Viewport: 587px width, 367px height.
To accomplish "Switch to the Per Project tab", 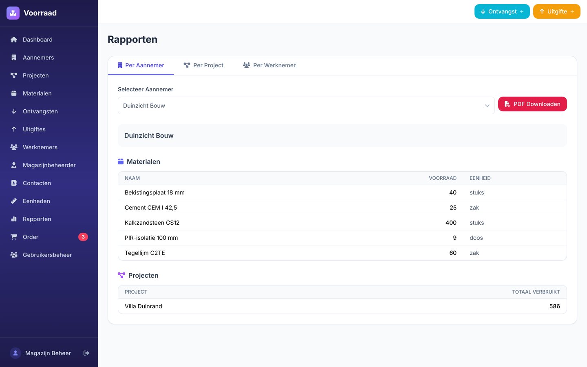I will 203,65.
